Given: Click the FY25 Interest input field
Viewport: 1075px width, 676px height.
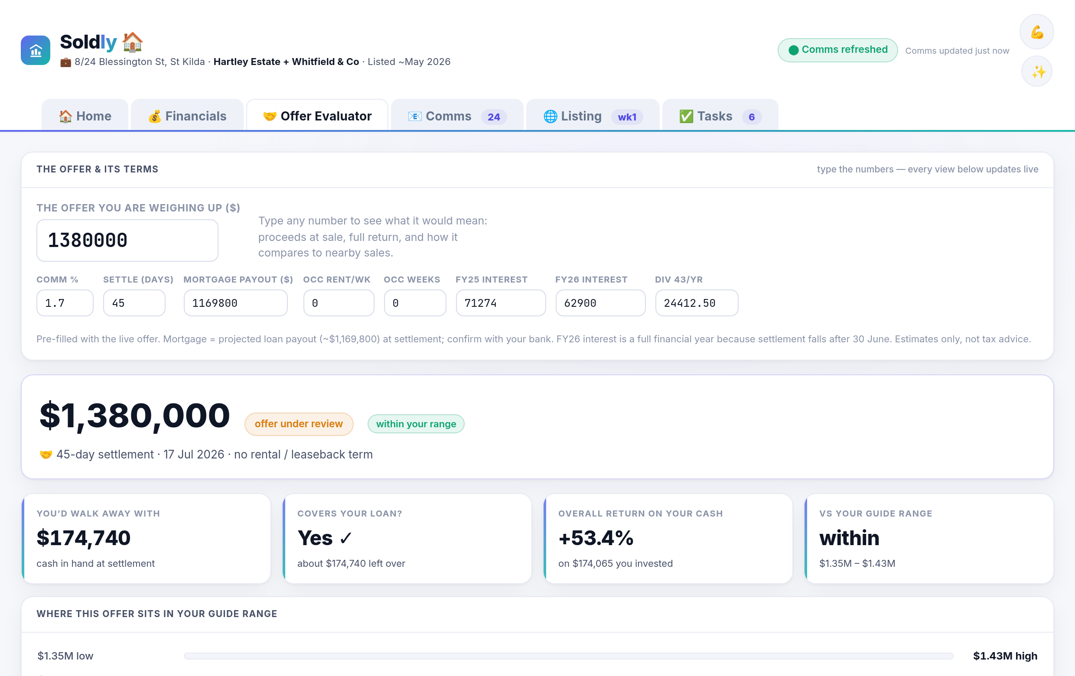Looking at the screenshot, I should [501, 303].
